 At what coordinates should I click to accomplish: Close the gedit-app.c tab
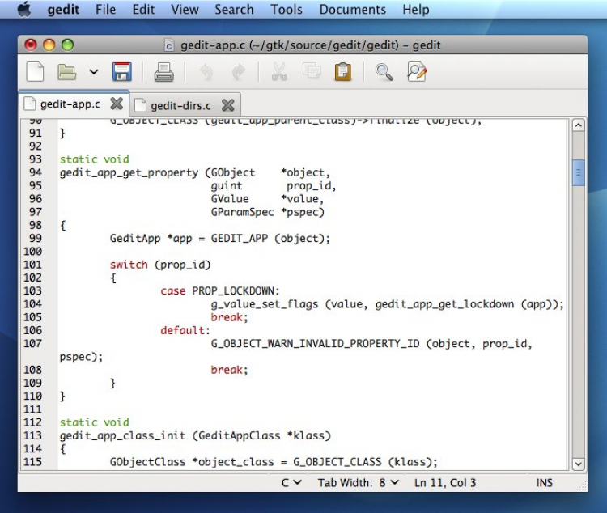click(x=117, y=104)
